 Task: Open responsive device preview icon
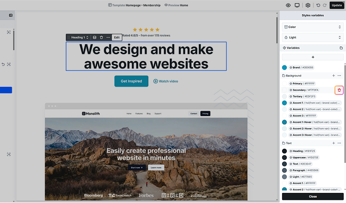pyautogui.click(x=297, y=5)
